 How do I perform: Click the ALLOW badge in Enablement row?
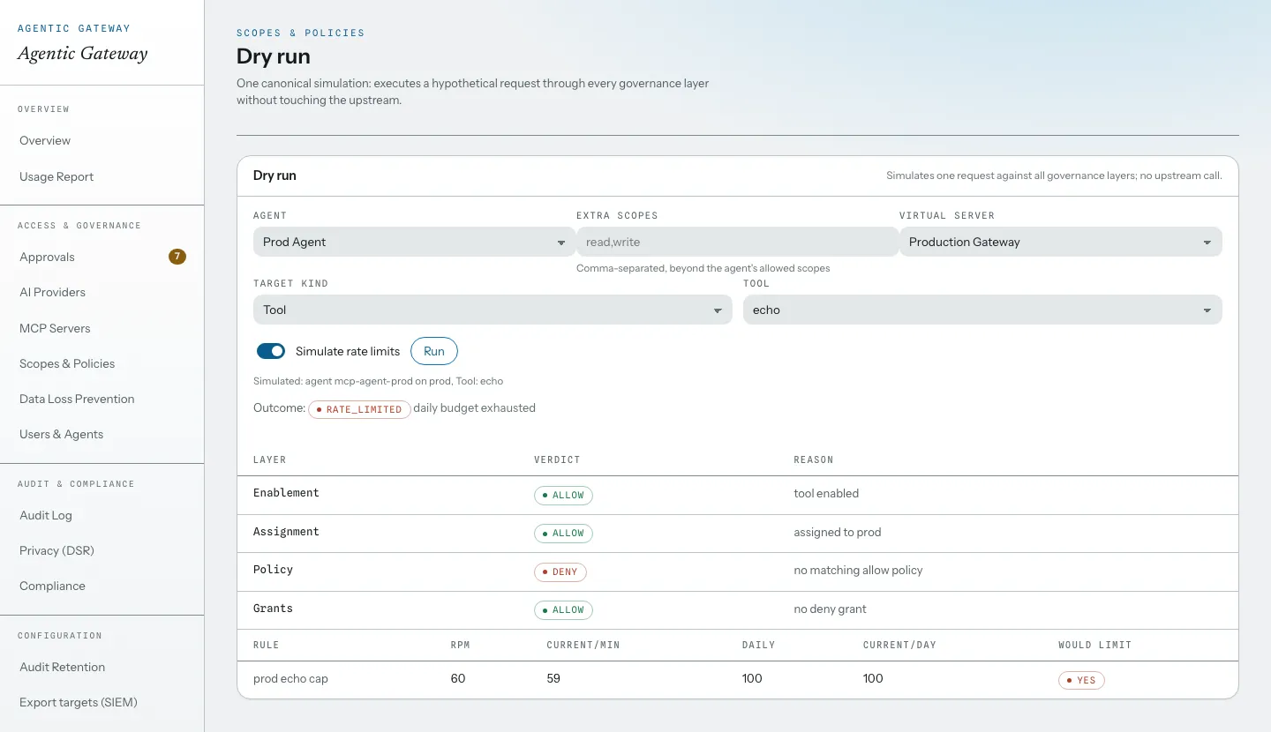(563, 495)
